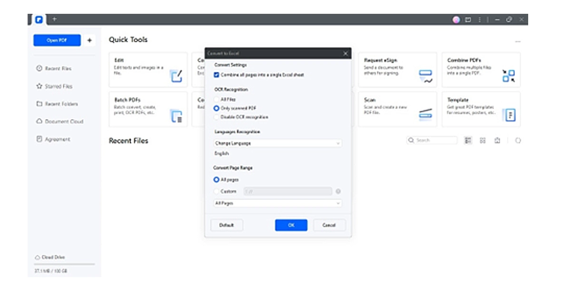Click the Search field in Recent Files
This screenshot has height=299, width=571.
coord(432,140)
